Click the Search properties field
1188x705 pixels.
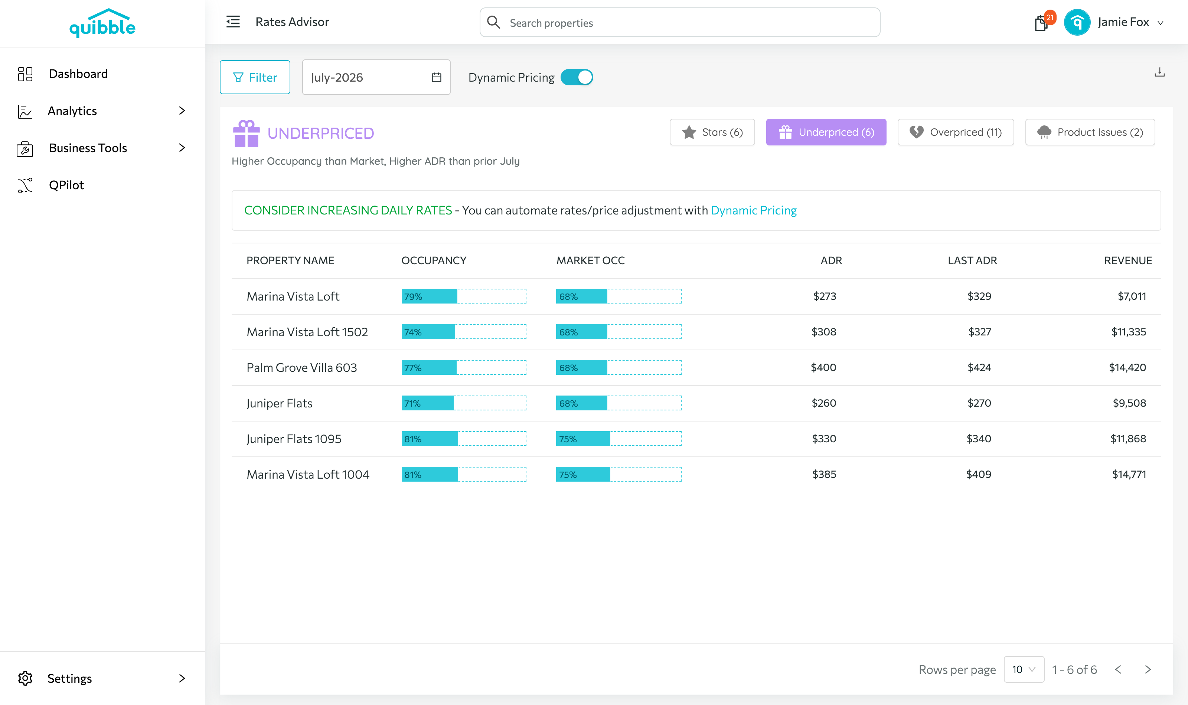[679, 22]
